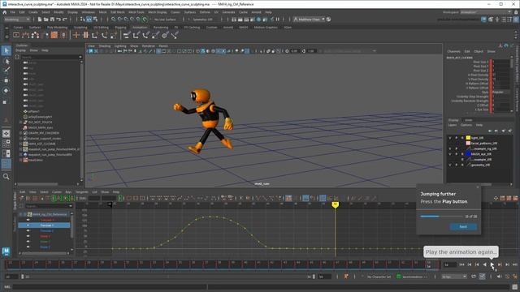Collapse MASH_rig_Ctrl_Reference node in graph outliner

pyautogui.click(x=20, y=214)
